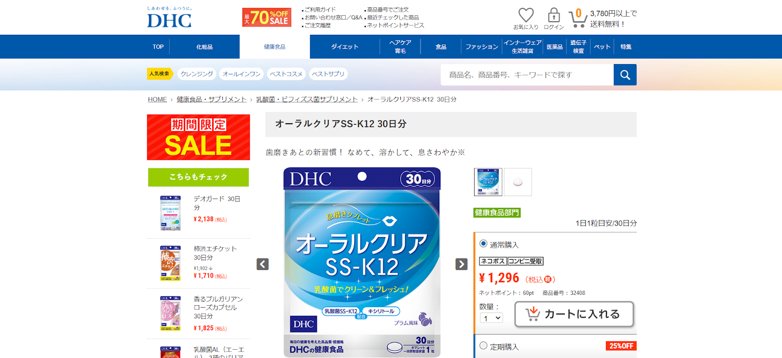
Task: Search popular keyword ベストサプリ
Action: point(328,74)
